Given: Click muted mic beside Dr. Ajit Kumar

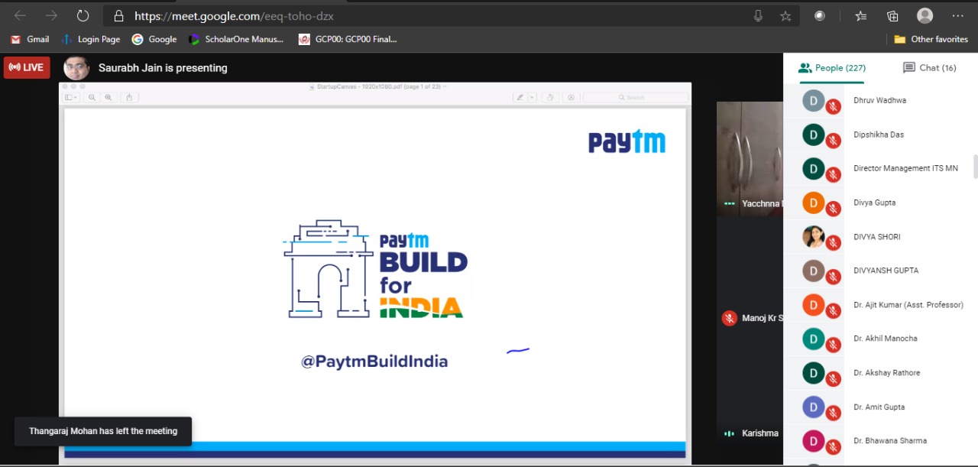Looking at the screenshot, I should coord(833,311).
